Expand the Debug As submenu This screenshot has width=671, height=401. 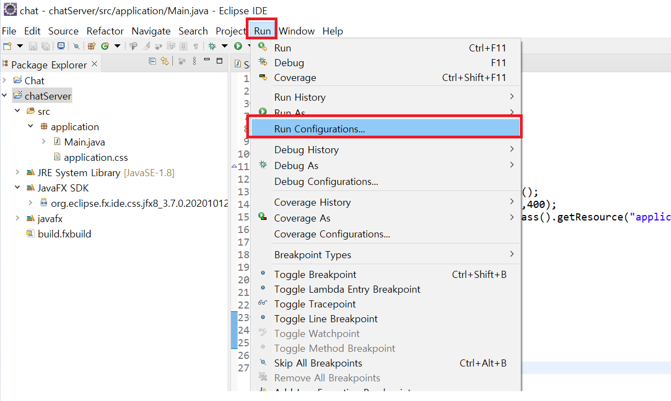coord(386,166)
